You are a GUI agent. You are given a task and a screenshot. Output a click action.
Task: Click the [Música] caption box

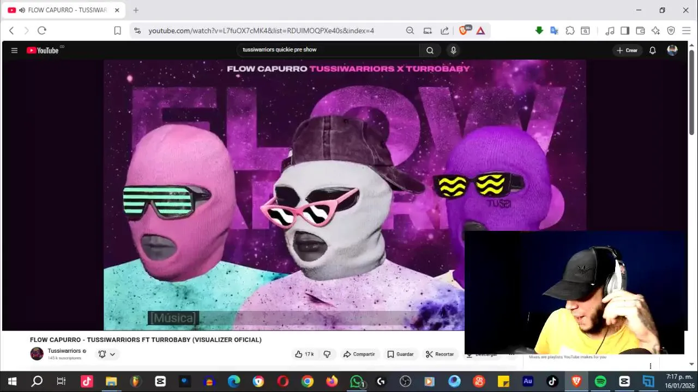point(173,318)
